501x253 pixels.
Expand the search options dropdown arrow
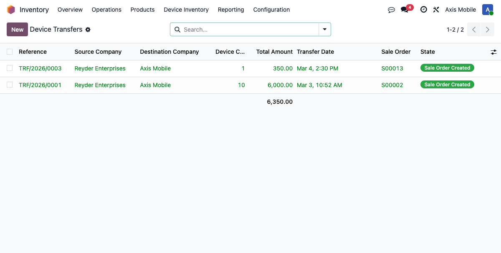click(324, 30)
